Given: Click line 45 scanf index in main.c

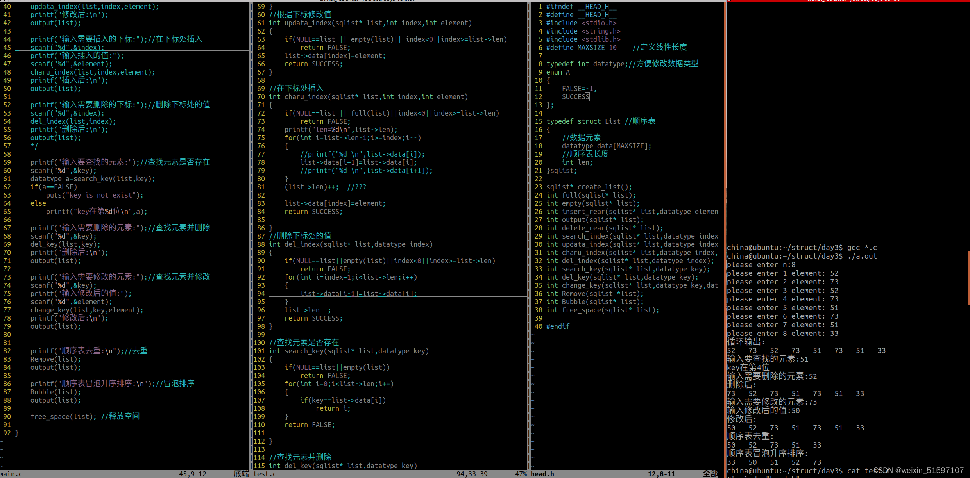Looking at the screenshot, I should click(x=68, y=48).
